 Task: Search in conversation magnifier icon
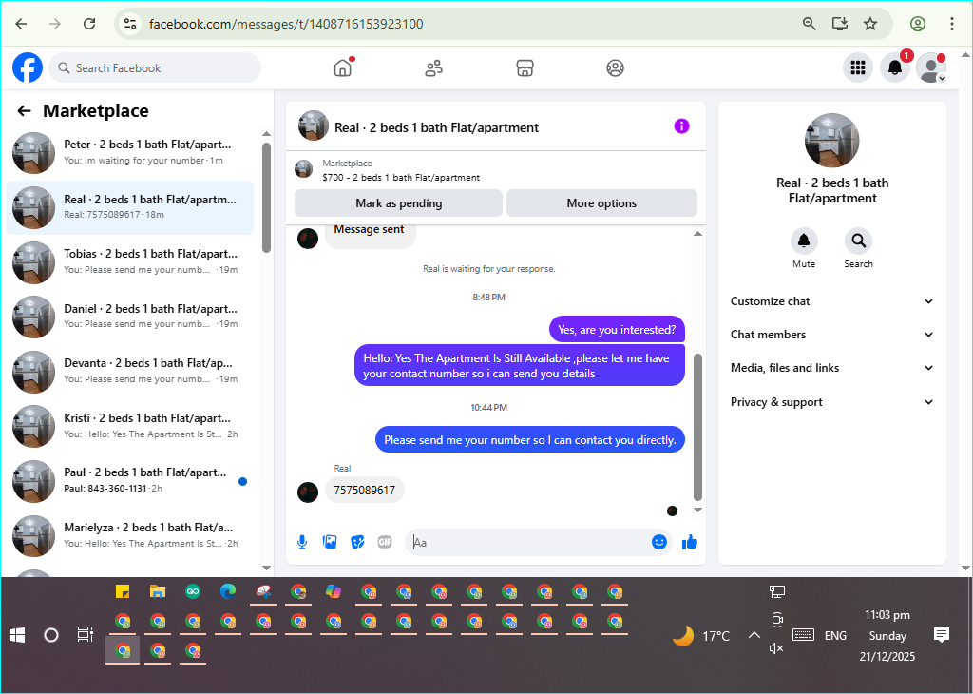[858, 241]
